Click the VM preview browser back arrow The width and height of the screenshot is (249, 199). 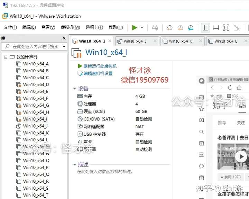click(x=212, y=88)
